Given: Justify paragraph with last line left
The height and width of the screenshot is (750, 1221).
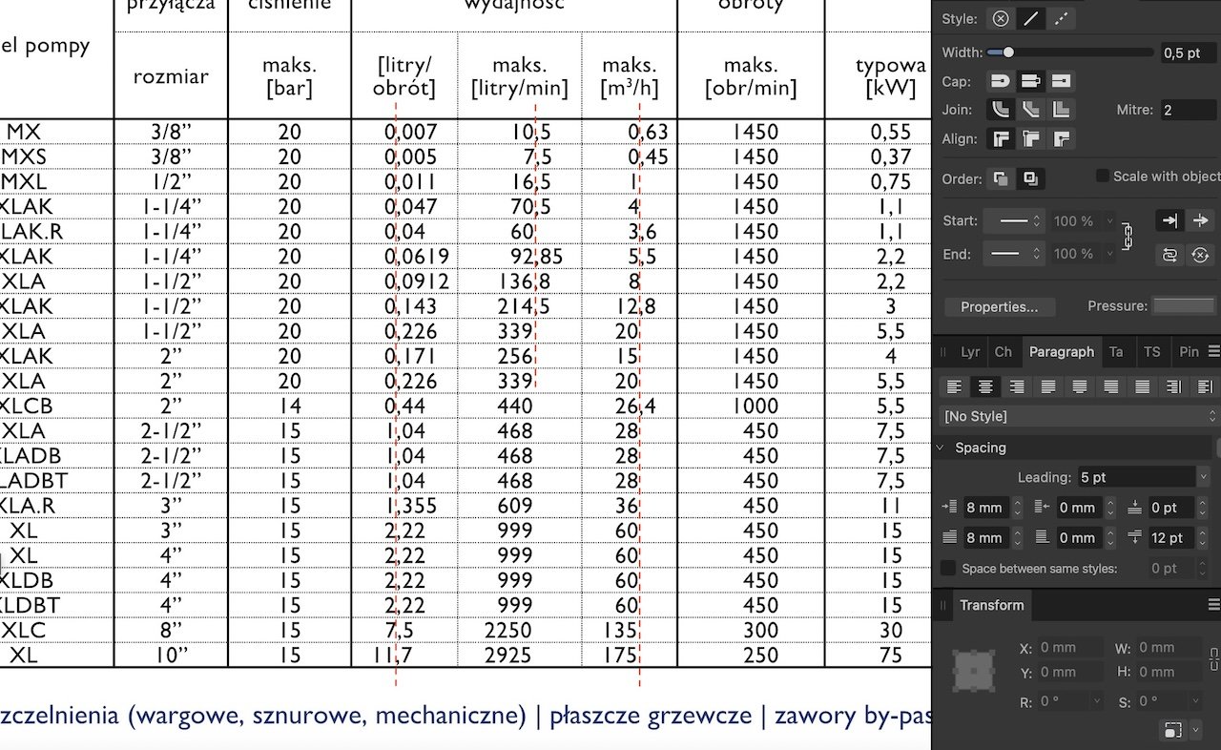Looking at the screenshot, I should 1048,386.
